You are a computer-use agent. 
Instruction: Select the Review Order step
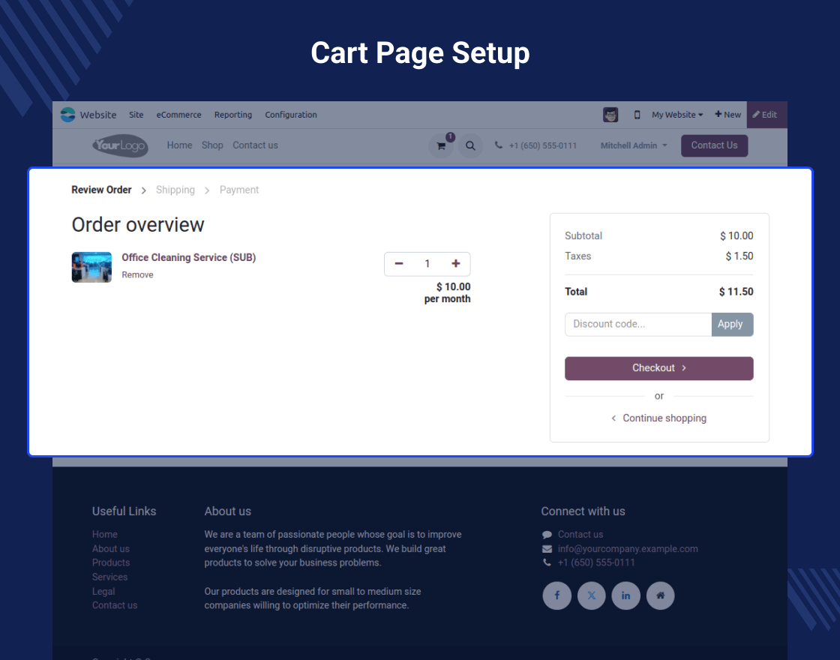101,190
